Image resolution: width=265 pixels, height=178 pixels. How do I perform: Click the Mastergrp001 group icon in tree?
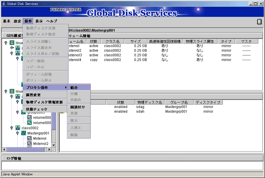tap(24, 133)
